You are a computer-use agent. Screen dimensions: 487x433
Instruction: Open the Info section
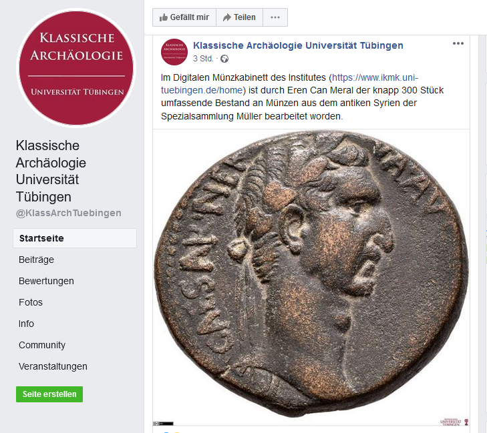26,324
